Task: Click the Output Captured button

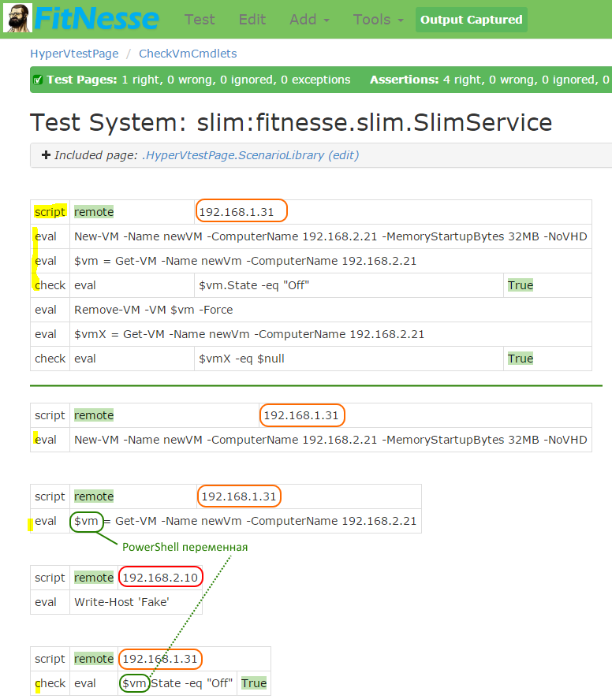Action: click(x=471, y=20)
